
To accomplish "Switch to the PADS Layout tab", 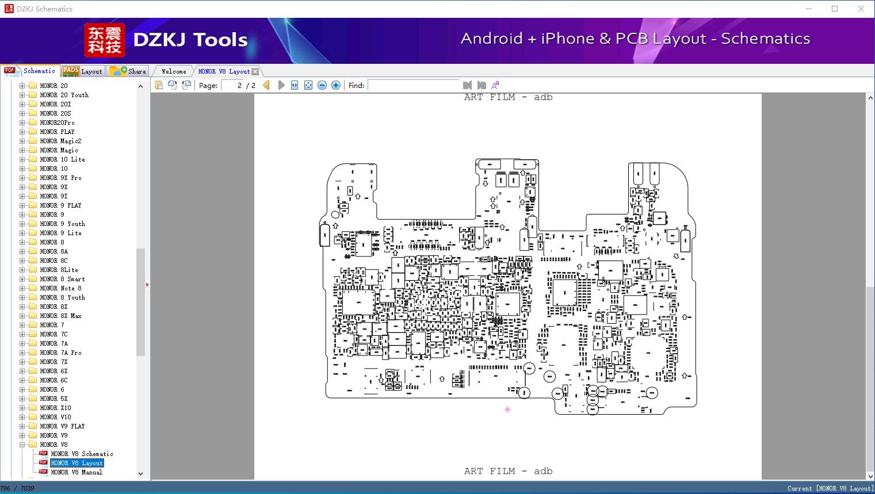I will 82,71.
